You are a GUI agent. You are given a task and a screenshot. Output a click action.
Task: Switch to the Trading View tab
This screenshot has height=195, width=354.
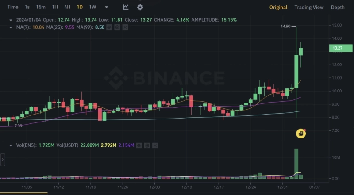pyautogui.click(x=309, y=7)
